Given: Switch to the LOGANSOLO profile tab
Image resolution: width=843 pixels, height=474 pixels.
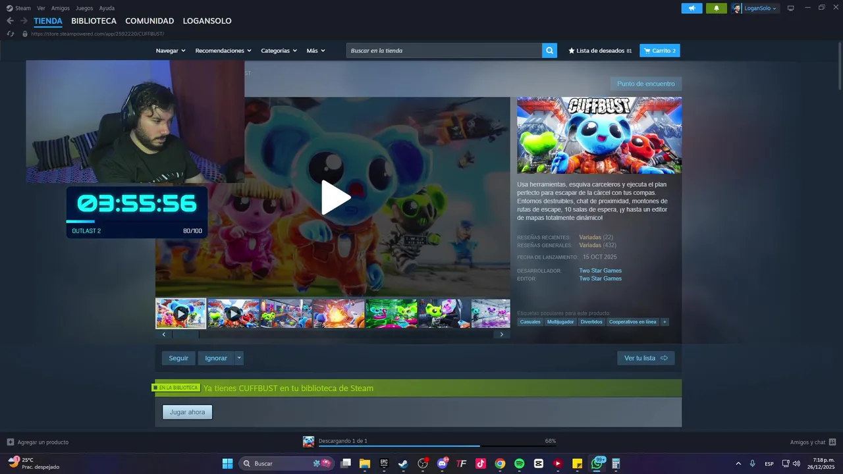Looking at the screenshot, I should tap(207, 21).
